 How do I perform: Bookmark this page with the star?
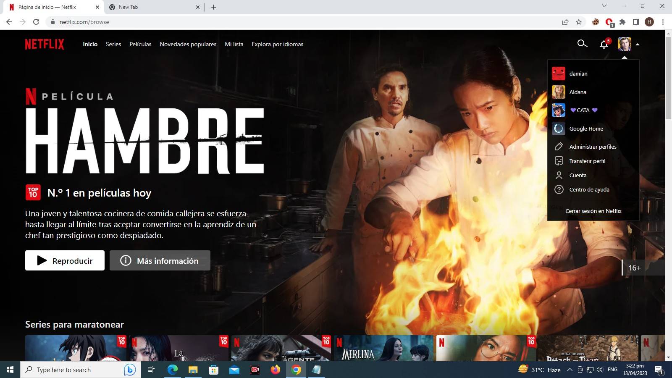point(579,22)
